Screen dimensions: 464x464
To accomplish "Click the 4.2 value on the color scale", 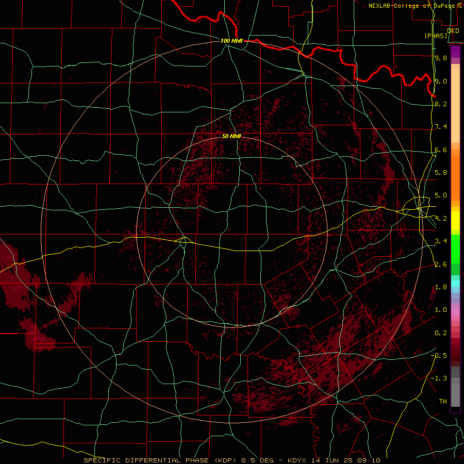I will pos(441,219).
